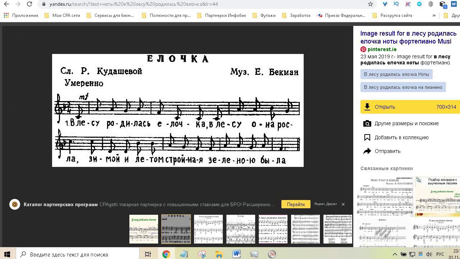Screen dimensions: 460x259
Task: Select the green-titled sheet music thumbnail
Action: (144, 229)
